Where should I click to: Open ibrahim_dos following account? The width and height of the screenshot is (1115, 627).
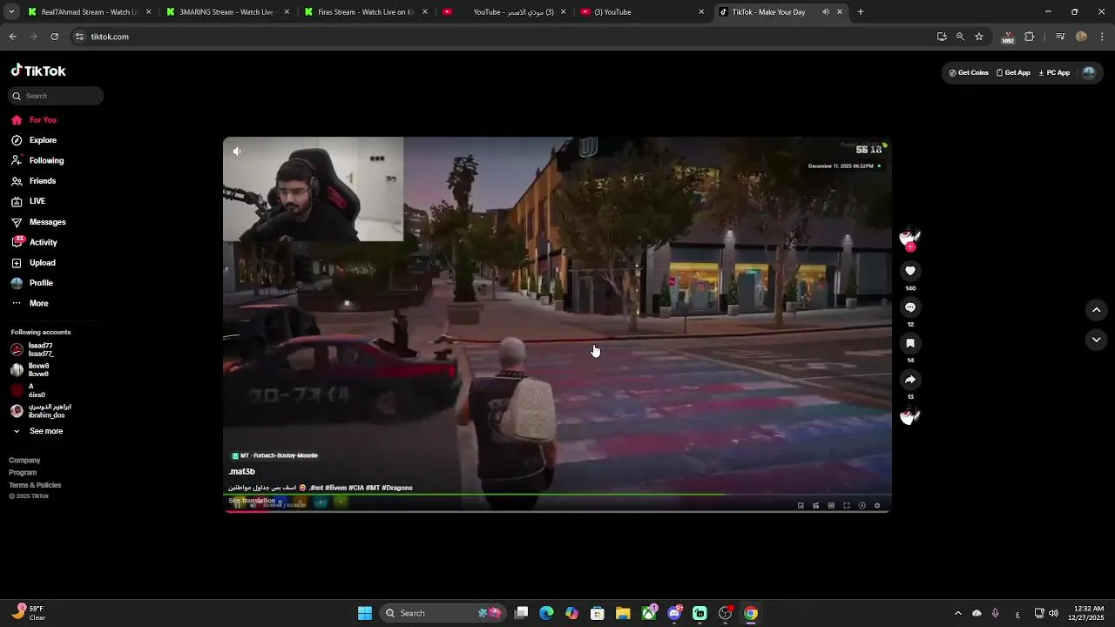[x=41, y=411]
